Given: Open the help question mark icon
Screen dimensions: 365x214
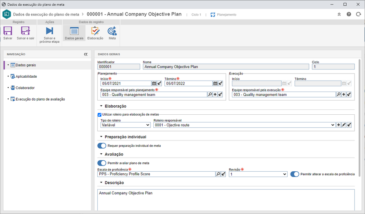Looking at the screenshot, I should [349, 14].
